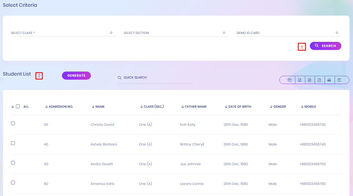Open the Select Class dropdown
Screen dimensions: 353x196
pyautogui.click(x=63, y=33)
